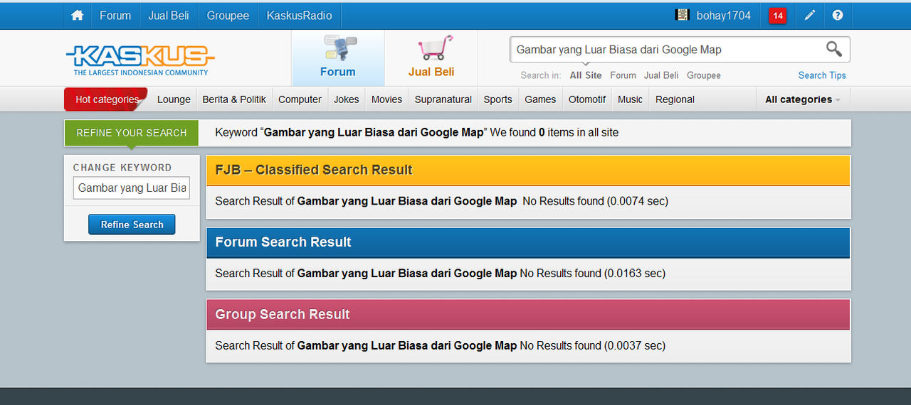
Task: Set search scope to Jual Beli
Action: click(x=661, y=75)
